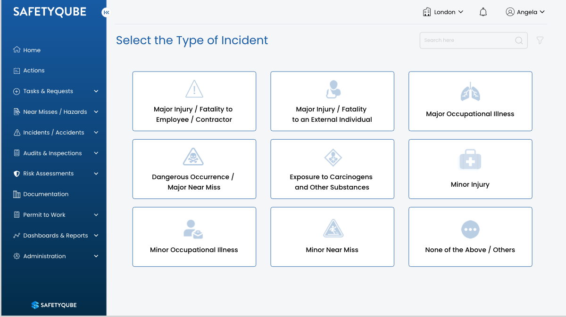The width and height of the screenshot is (566, 317).
Task: Expand Near Misses / Hazards chevron
Action: 96,112
